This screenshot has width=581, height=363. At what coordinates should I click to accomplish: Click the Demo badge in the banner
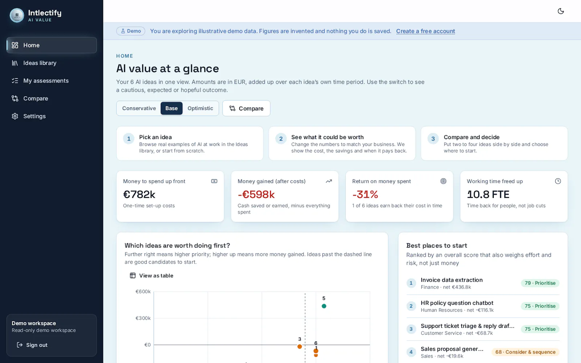pos(131,31)
